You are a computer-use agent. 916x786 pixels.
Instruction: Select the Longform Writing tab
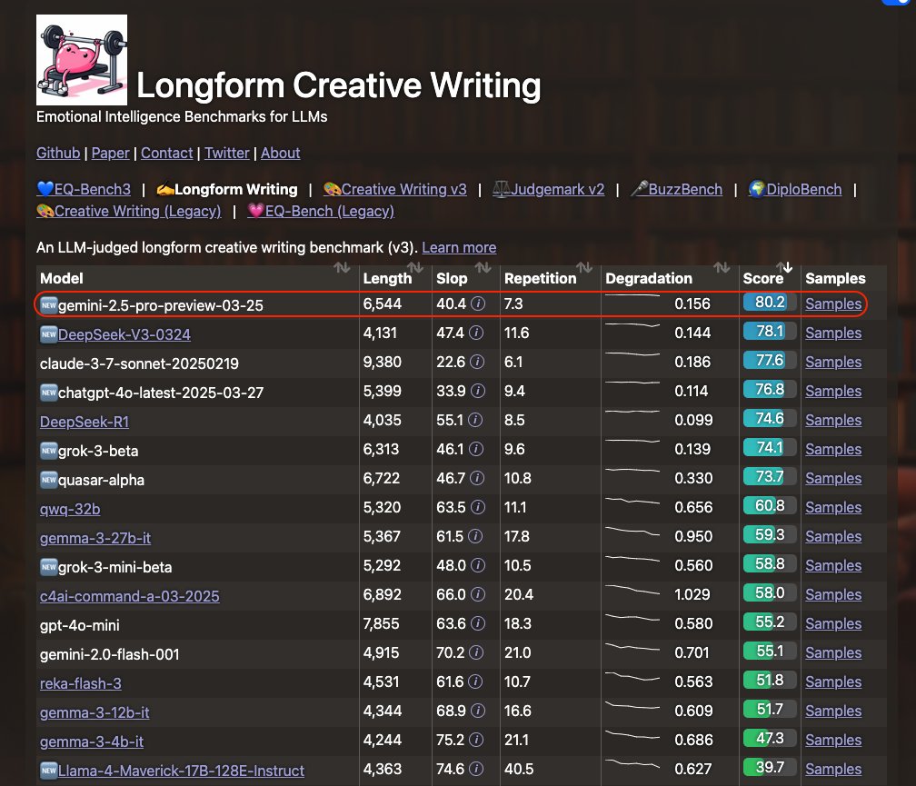coord(226,189)
